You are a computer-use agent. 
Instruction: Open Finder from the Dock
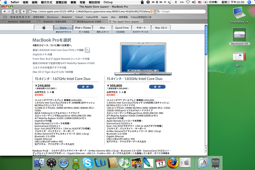(39, 163)
